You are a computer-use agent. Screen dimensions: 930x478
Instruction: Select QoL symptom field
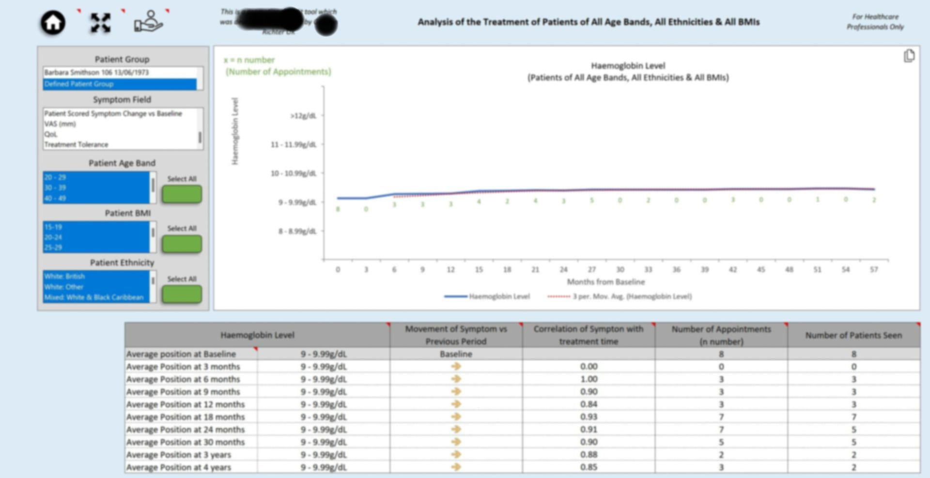[x=120, y=134]
